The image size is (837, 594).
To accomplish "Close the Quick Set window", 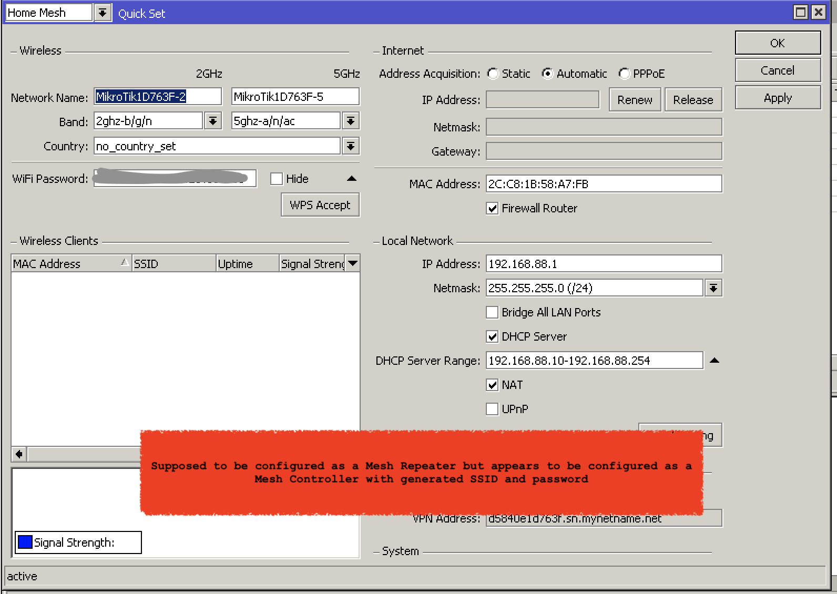I will [819, 12].
